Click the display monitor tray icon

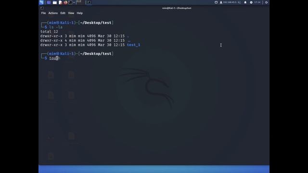[x=216, y=2]
